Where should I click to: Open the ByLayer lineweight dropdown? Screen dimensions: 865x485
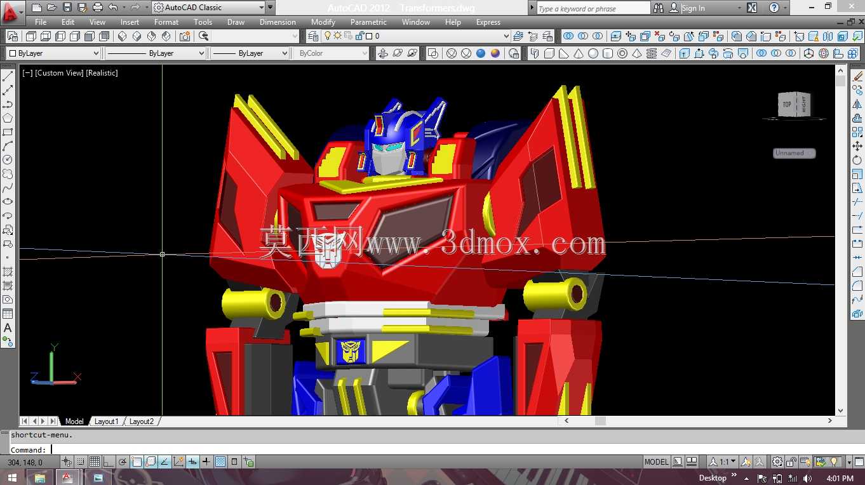(250, 53)
